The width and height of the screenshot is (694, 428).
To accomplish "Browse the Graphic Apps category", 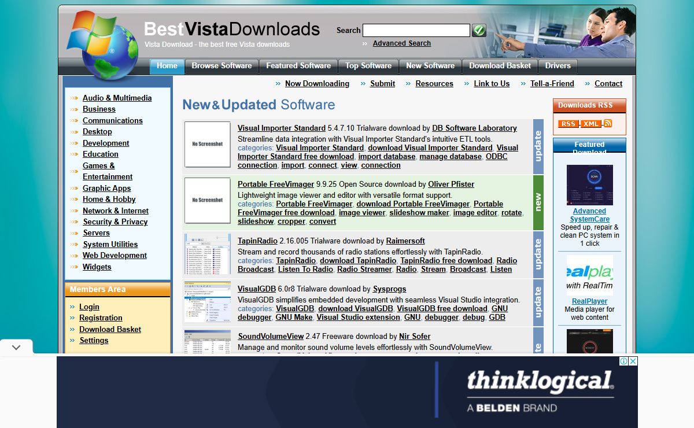I will (106, 189).
